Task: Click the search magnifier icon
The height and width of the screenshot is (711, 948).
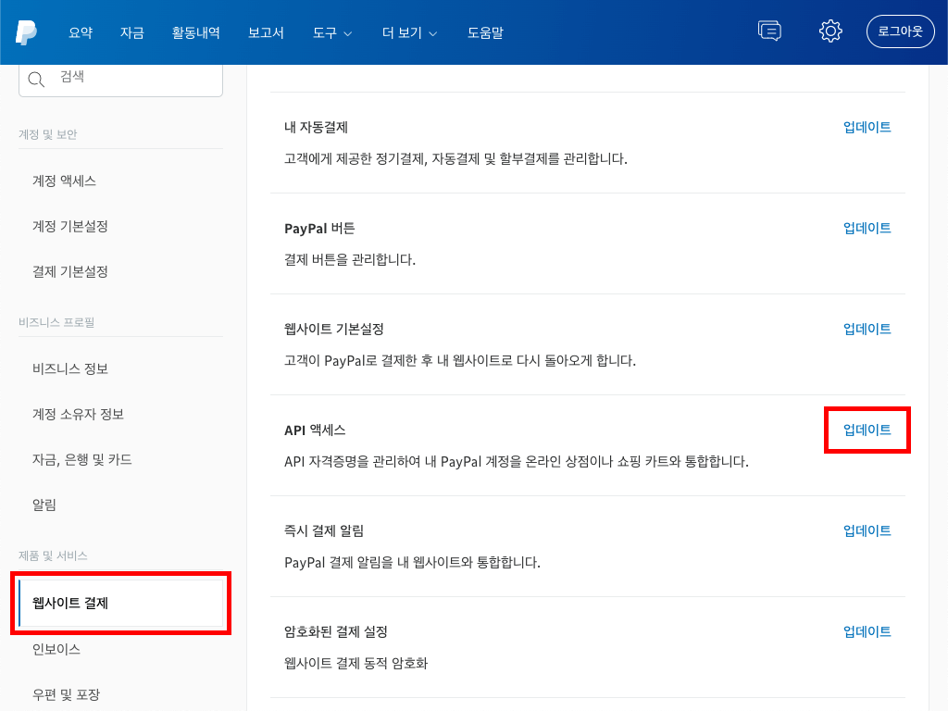Action: click(x=36, y=80)
